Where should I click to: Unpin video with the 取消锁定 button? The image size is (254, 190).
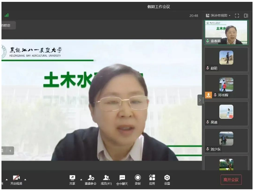coord(7,25)
